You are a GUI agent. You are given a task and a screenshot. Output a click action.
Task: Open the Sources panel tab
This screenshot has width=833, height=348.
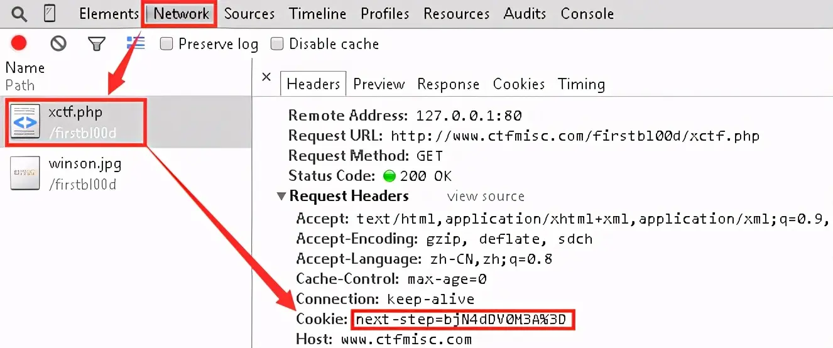click(x=249, y=13)
